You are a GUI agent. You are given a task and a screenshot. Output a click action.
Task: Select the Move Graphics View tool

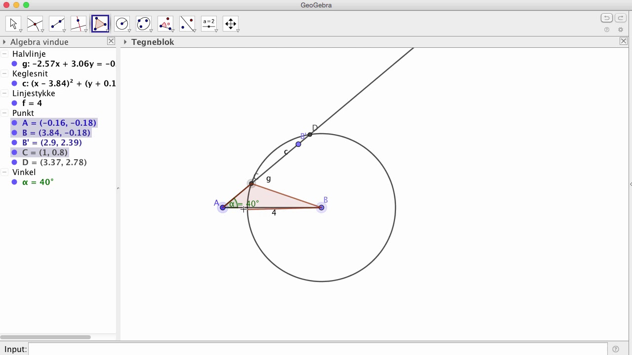pos(231,24)
